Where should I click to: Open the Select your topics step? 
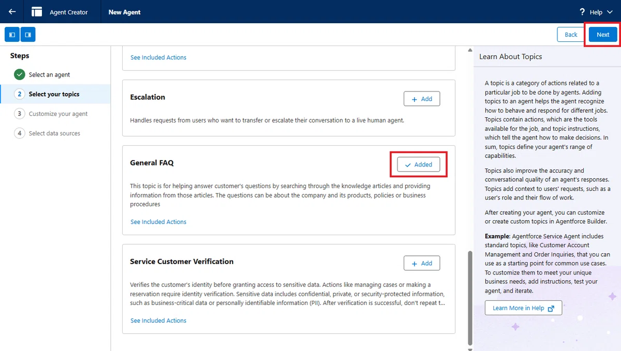click(55, 94)
